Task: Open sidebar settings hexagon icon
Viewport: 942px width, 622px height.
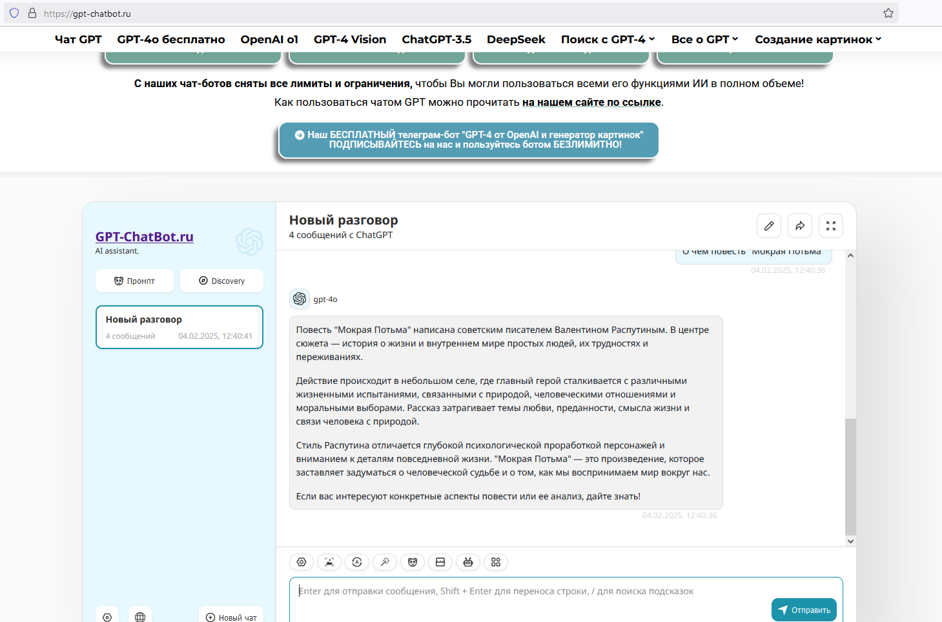Action: tap(107, 617)
